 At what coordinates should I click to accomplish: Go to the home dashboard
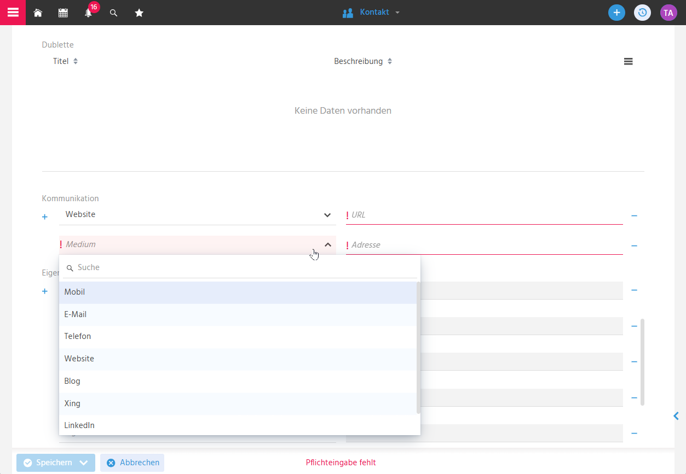tap(38, 13)
